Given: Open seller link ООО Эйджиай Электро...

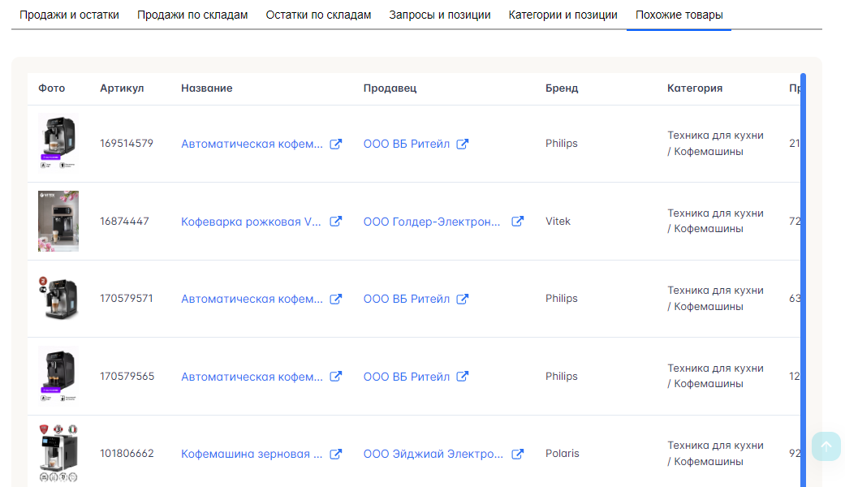Looking at the screenshot, I should point(433,455).
